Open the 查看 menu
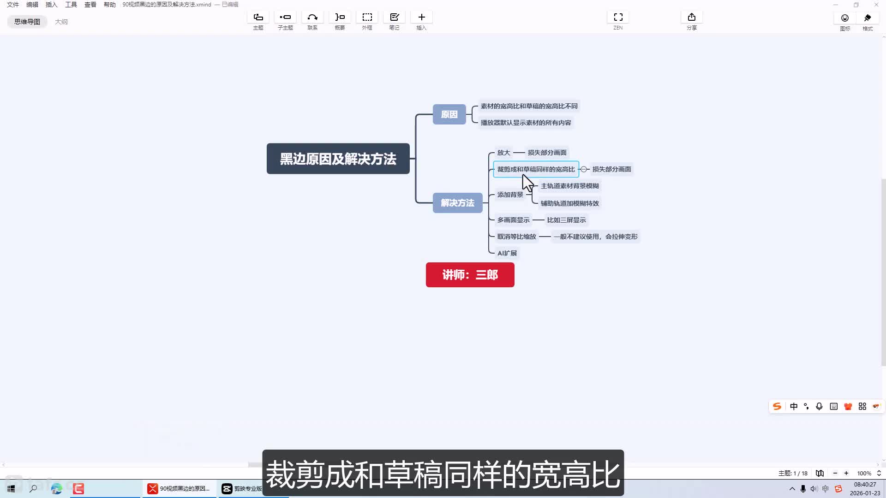 90,5
